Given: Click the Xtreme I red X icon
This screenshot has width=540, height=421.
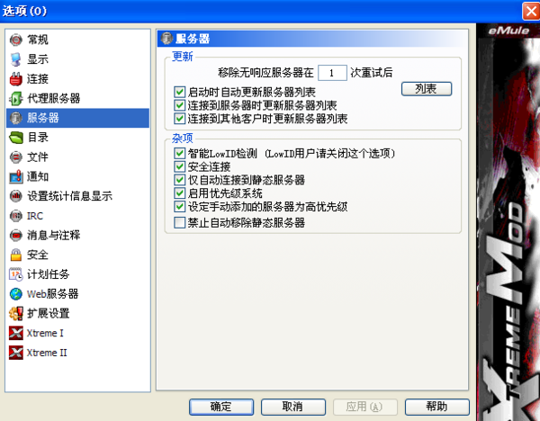Looking at the screenshot, I should click(x=16, y=333).
